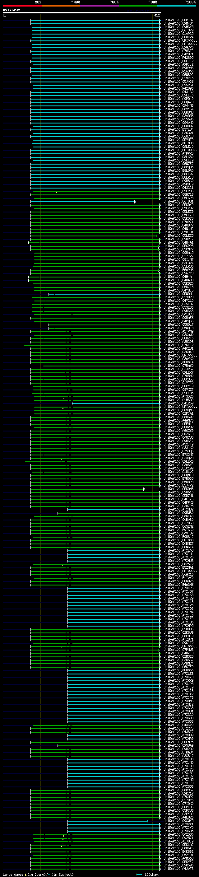This screenshot has height=877, width=199.
Task: Open hit UniRef100_A7XHP5
Action: click(x=178, y=626)
